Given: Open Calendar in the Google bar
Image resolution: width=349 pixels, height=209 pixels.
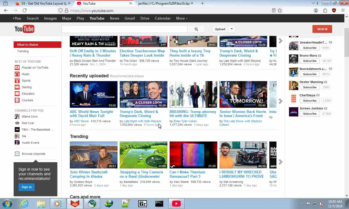Looking at the screenshot, I should [163, 18].
